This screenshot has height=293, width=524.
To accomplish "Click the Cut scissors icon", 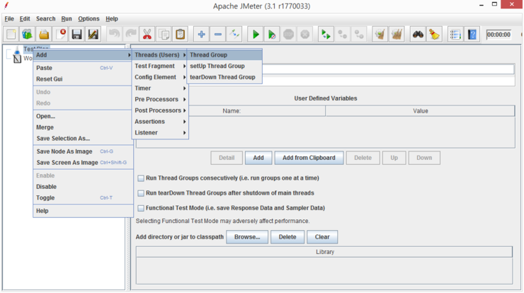I will (x=147, y=35).
